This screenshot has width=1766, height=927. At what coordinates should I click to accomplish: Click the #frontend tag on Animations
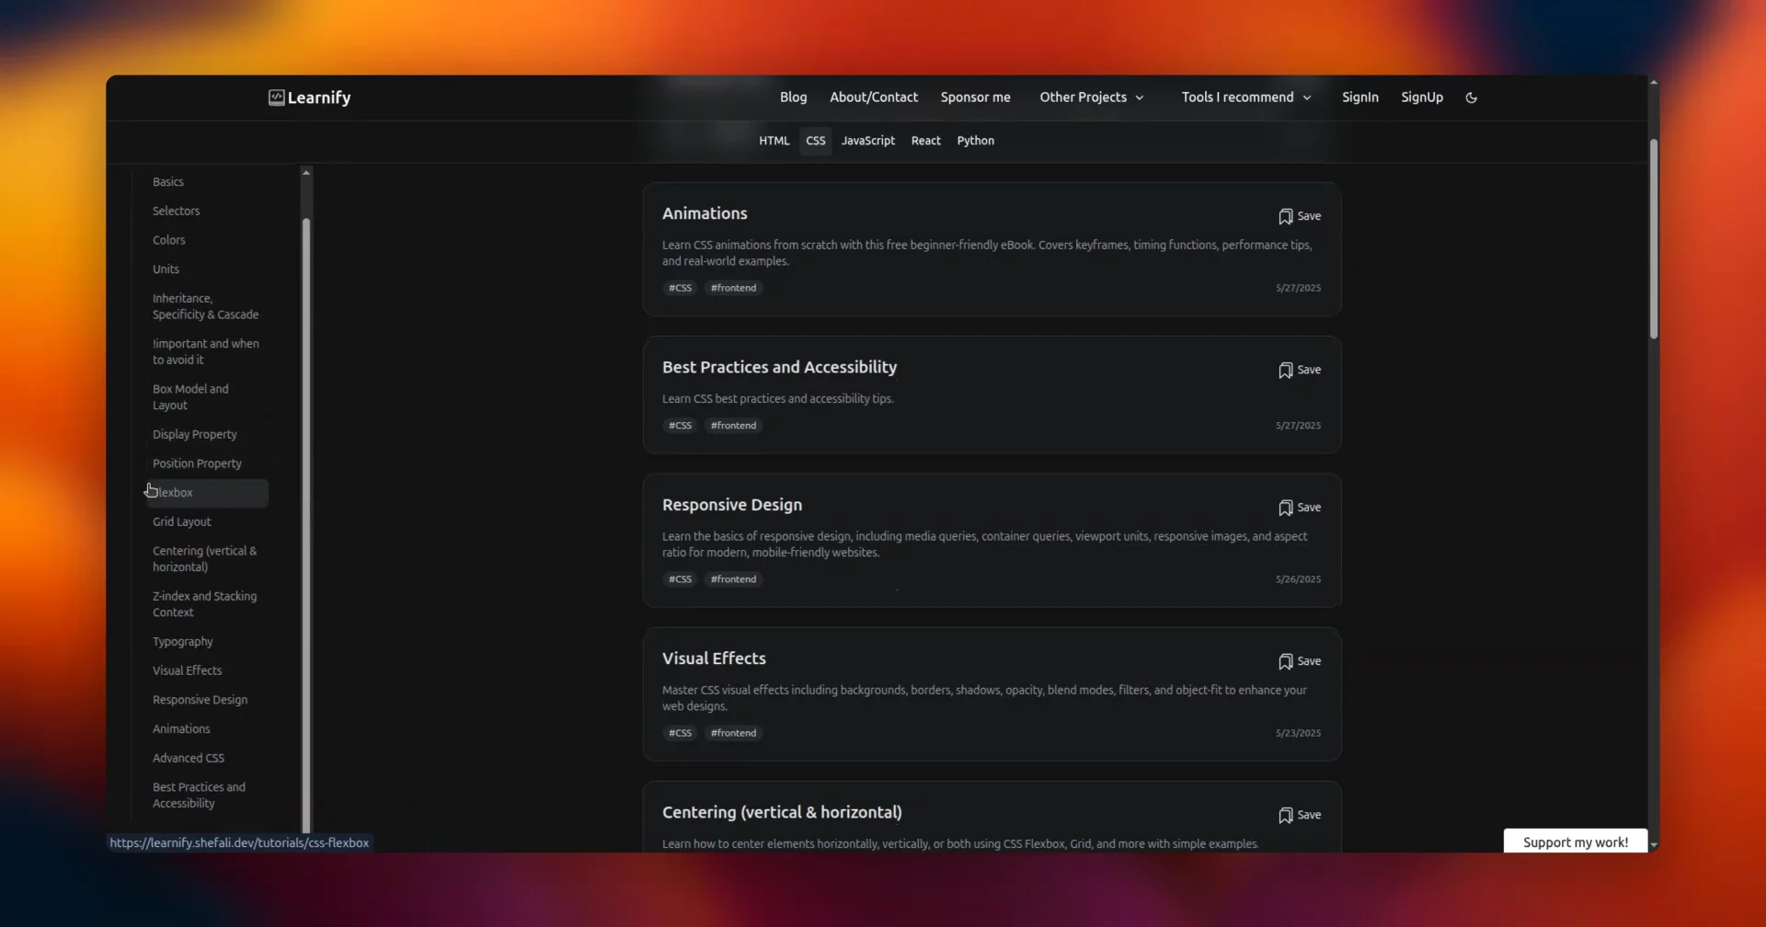point(733,288)
